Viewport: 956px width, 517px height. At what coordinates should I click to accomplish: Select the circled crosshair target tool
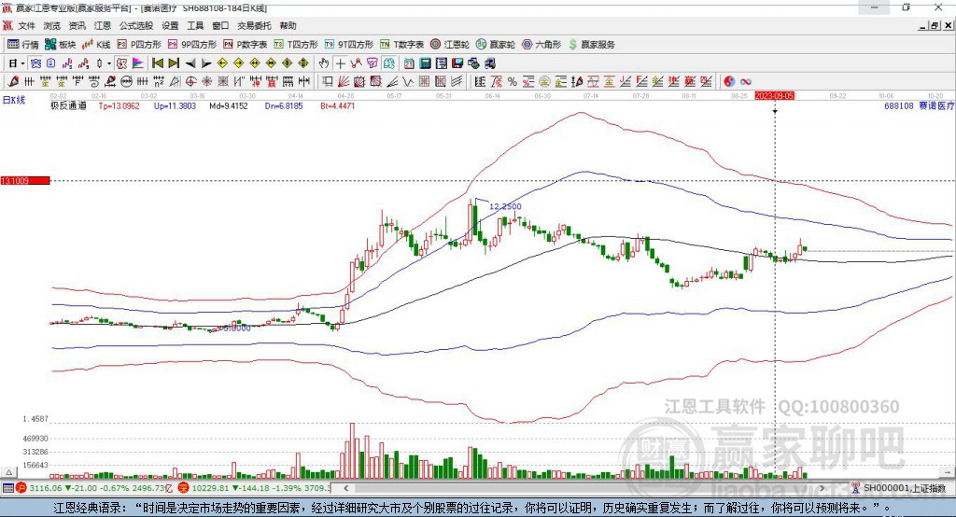190,81
